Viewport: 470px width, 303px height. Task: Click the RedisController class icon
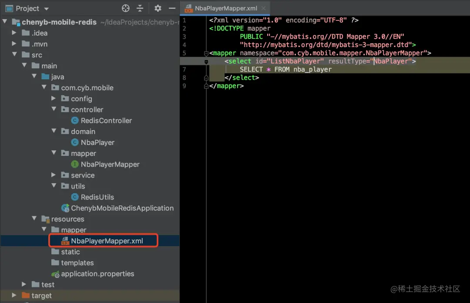pos(75,121)
